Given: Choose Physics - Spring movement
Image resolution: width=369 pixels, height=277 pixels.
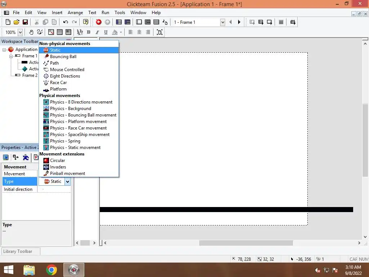Looking at the screenshot, I should (79, 141).
